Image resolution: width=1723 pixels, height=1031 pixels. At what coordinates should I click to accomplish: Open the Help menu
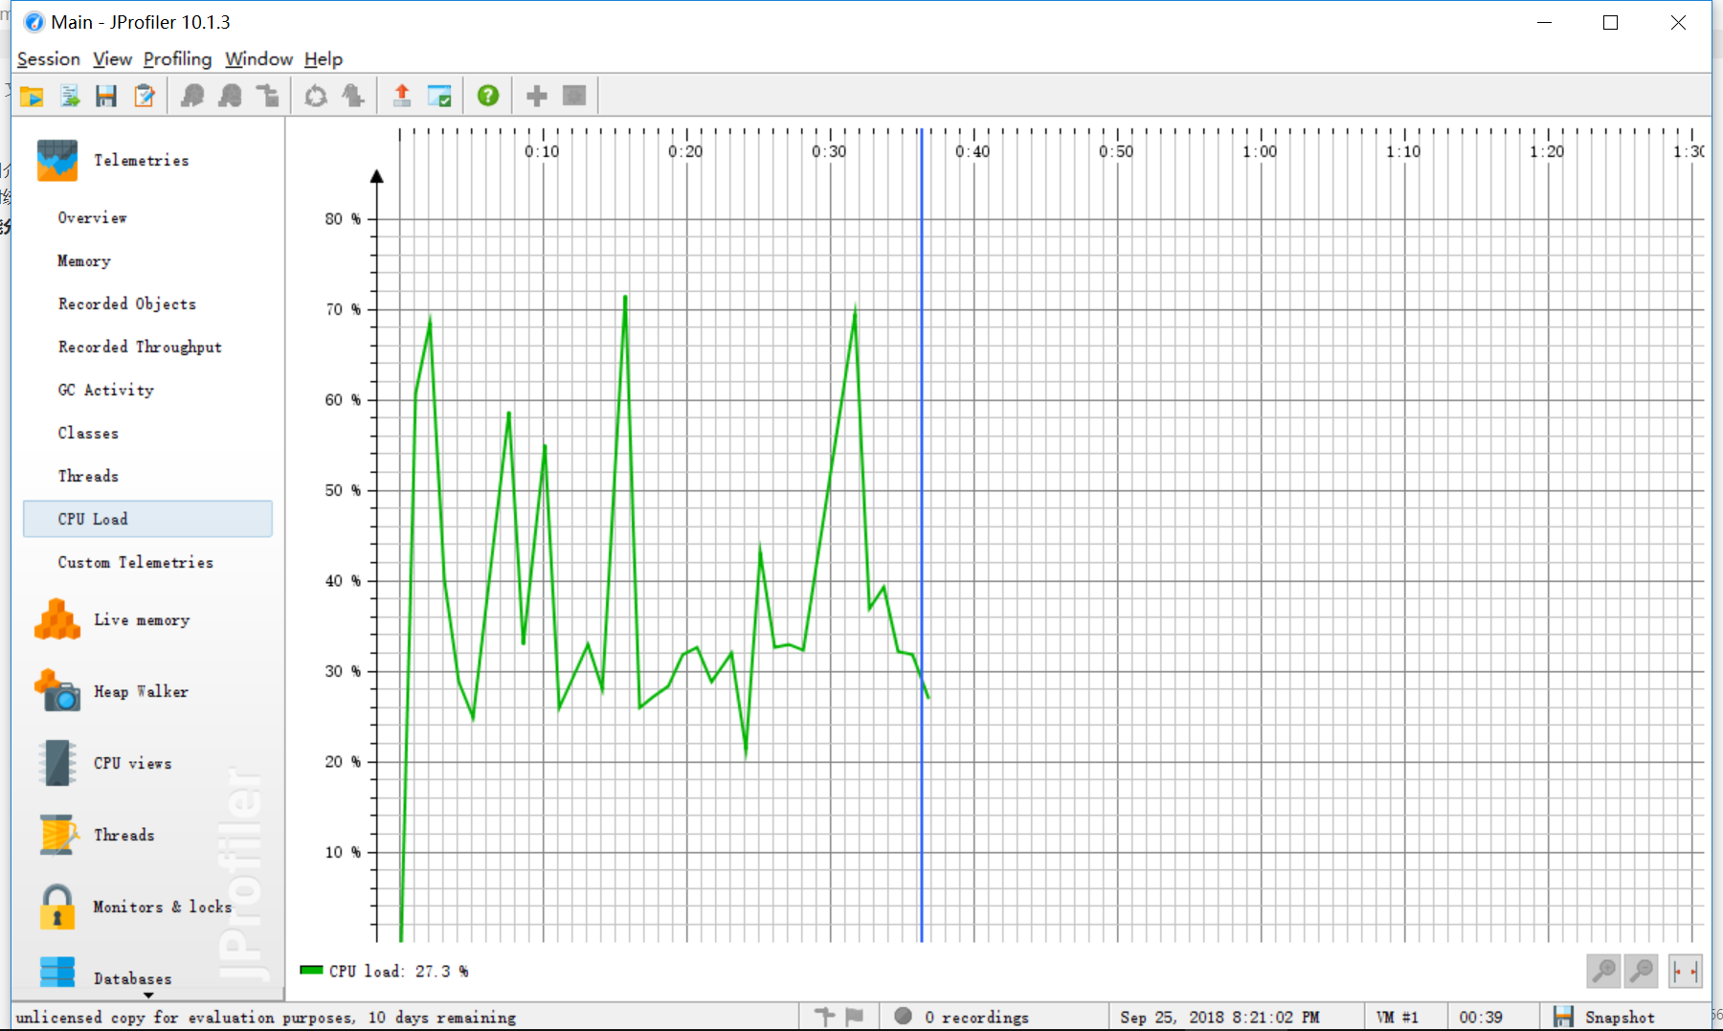click(324, 59)
